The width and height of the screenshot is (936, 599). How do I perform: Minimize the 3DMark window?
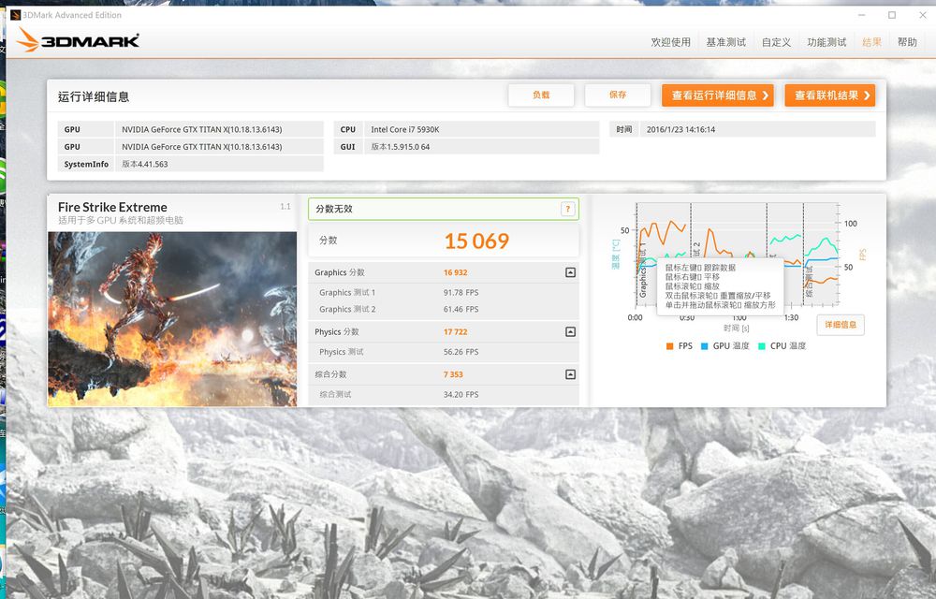(862, 15)
